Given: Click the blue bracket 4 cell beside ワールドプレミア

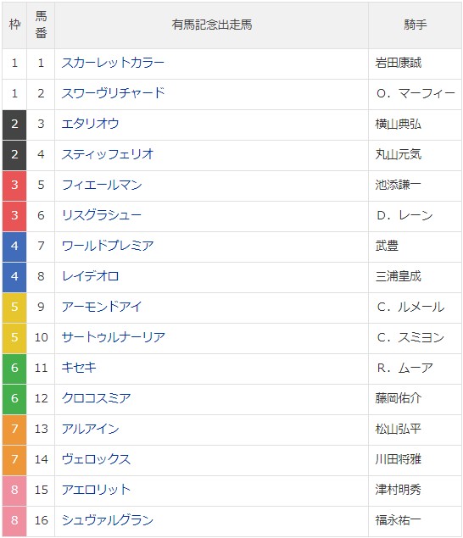Looking at the screenshot, I should (x=14, y=247).
